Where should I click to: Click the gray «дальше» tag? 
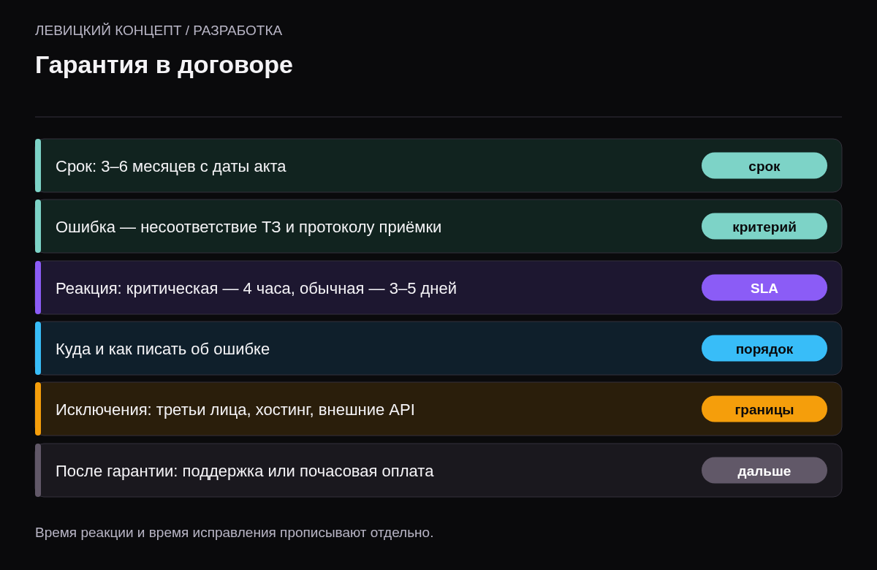pos(764,471)
